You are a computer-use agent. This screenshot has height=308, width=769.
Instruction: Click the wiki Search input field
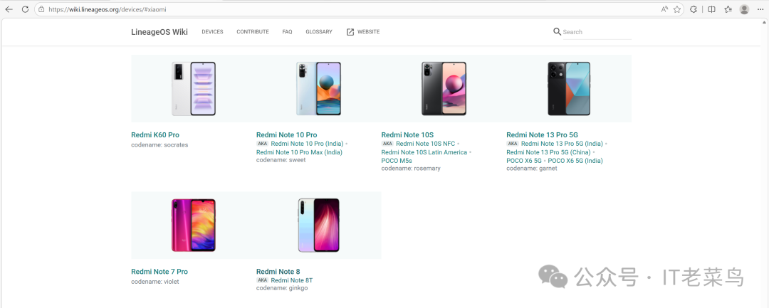(x=595, y=32)
